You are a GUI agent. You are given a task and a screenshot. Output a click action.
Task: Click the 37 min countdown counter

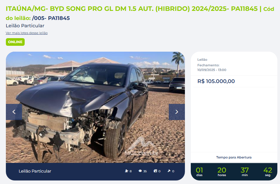[x=245, y=172]
